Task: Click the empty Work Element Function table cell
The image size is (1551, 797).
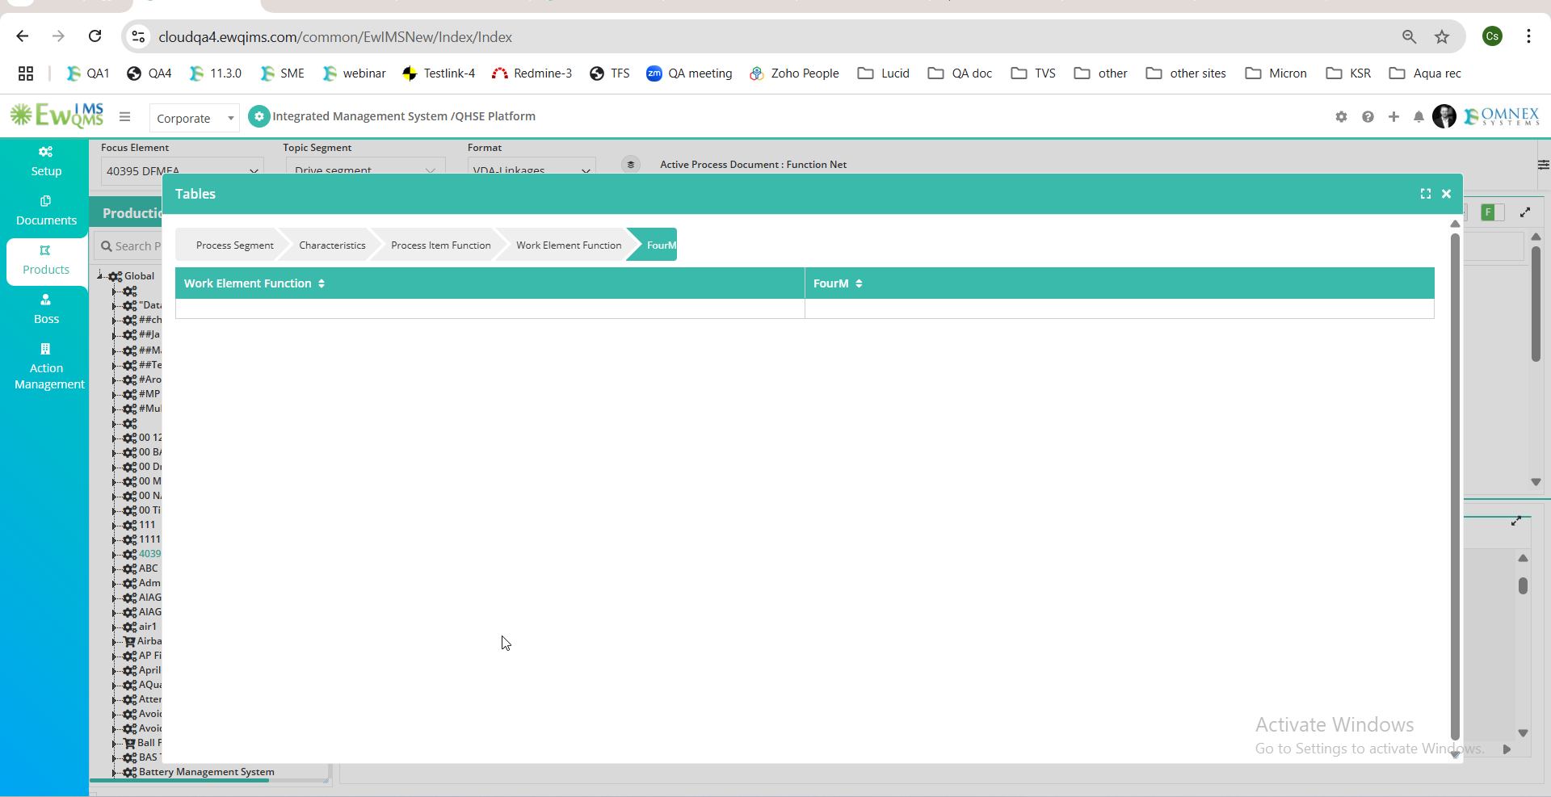Action: pyautogui.click(x=490, y=308)
